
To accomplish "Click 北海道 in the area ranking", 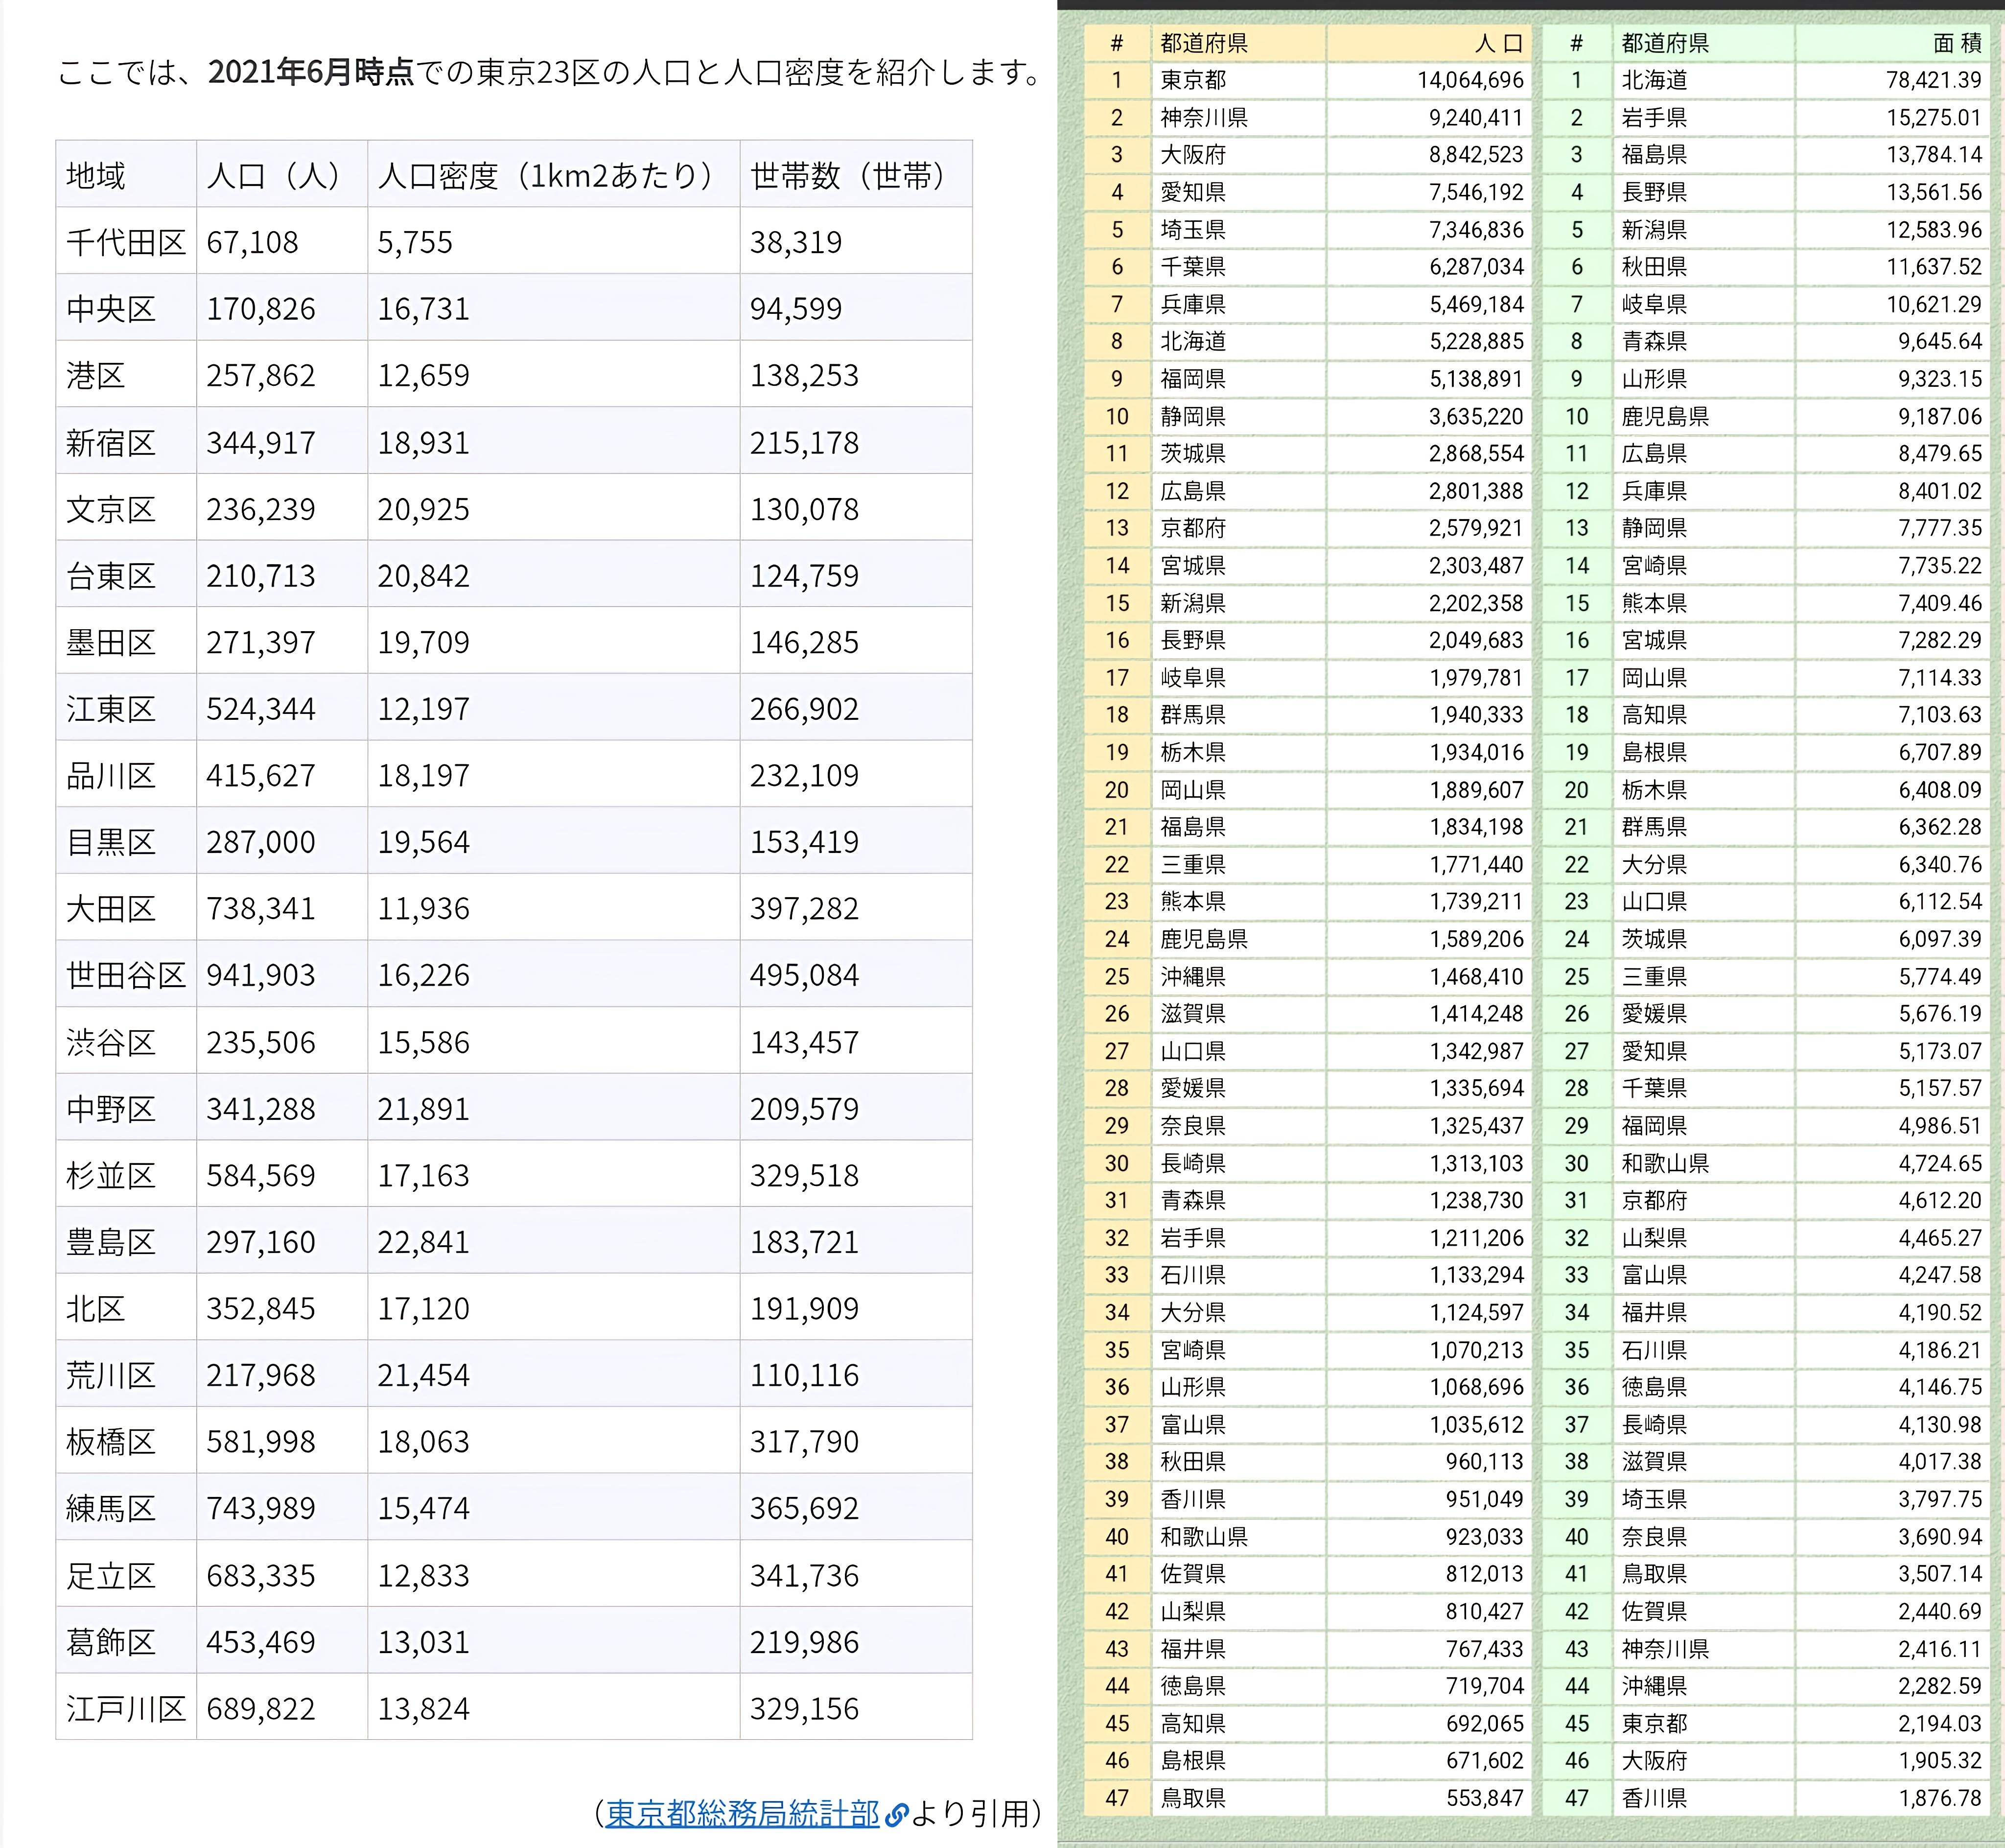I will pos(1654,80).
